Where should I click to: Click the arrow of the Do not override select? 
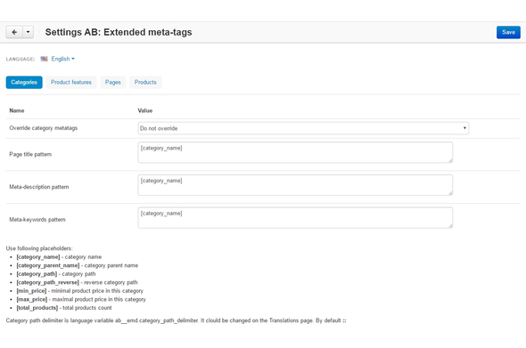coord(464,128)
